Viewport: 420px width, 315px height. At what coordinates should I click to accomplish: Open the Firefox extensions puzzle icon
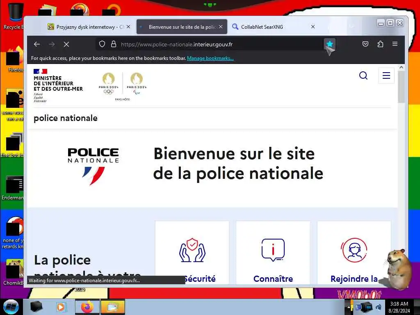click(x=380, y=44)
